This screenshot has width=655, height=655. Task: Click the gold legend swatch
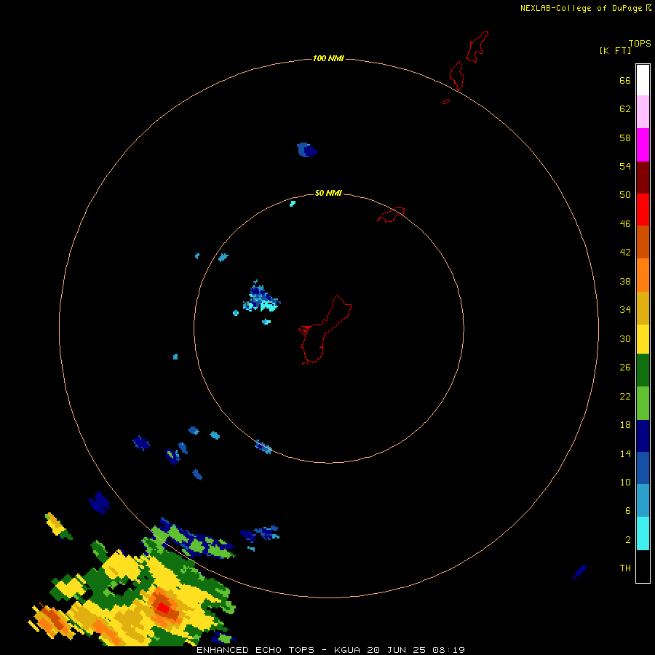point(643,309)
